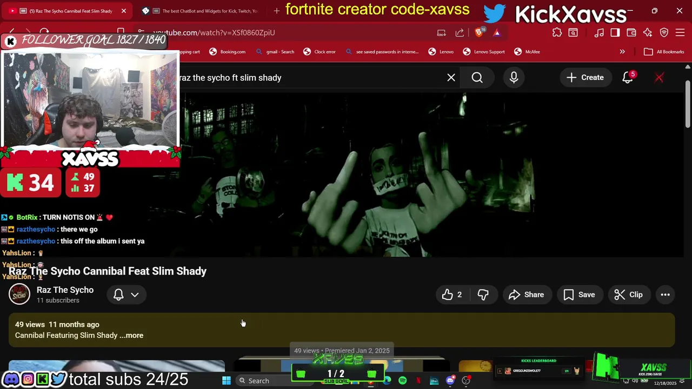Click install app icon in address bar
The width and height of the screenshot is (692, 389).
coord(442,32)
